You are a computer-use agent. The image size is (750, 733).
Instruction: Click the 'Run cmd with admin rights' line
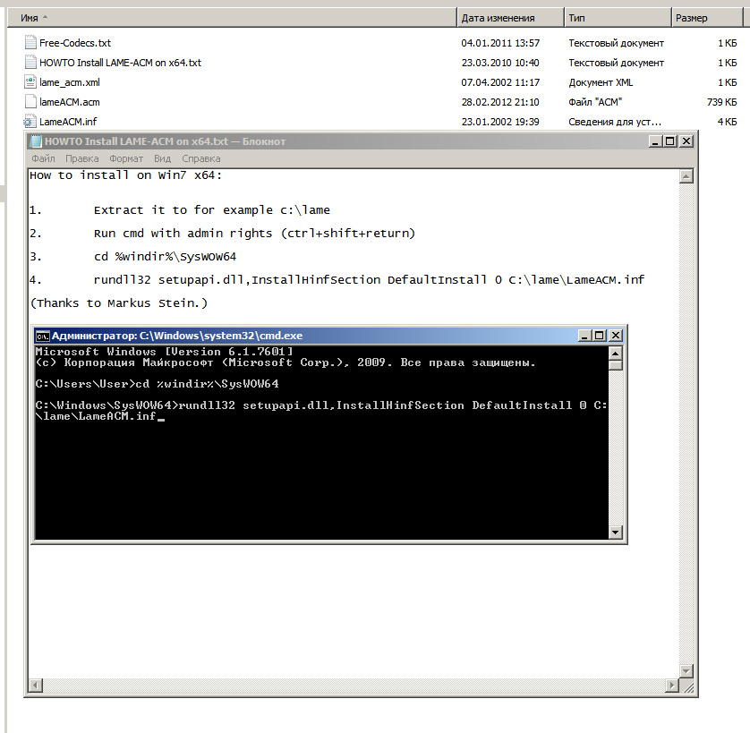pos(254,234)
